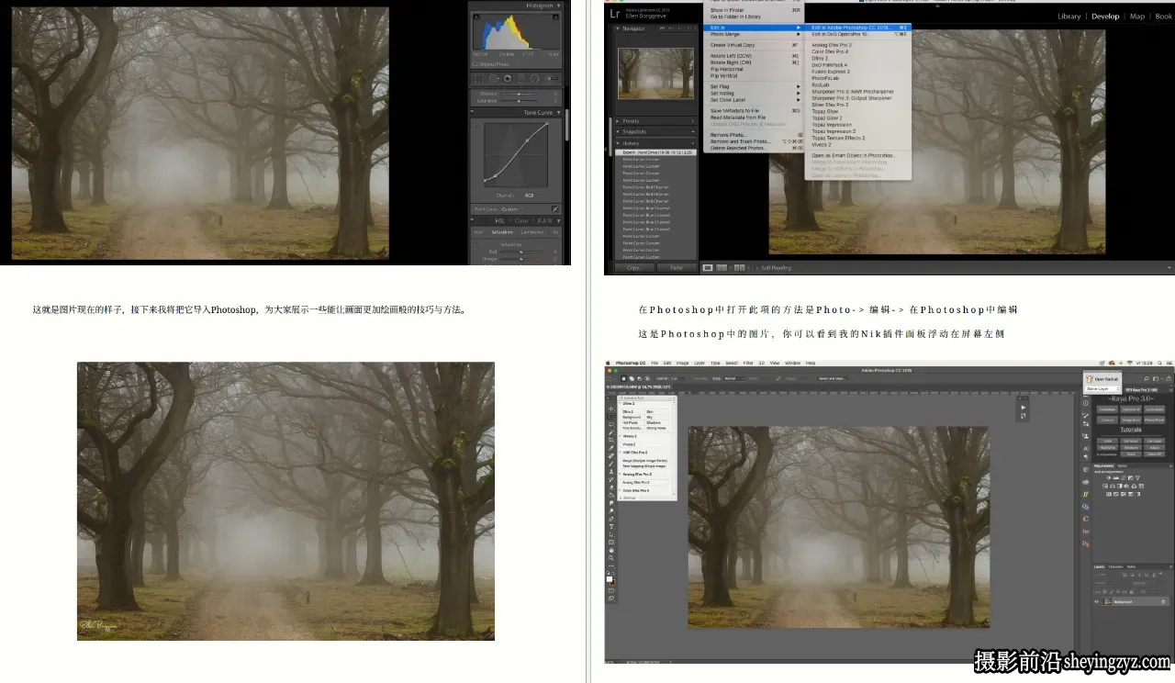
Task: Toggle the Original Photo checkbox
Action: click(476, 64)
